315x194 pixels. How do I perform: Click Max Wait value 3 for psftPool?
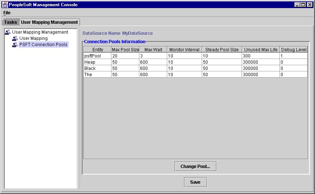tap(153, 56)
